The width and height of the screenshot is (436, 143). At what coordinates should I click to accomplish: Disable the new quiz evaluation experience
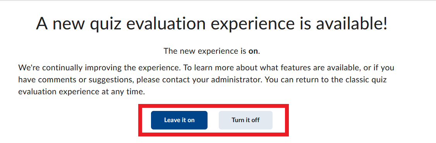tap(245, 120)
